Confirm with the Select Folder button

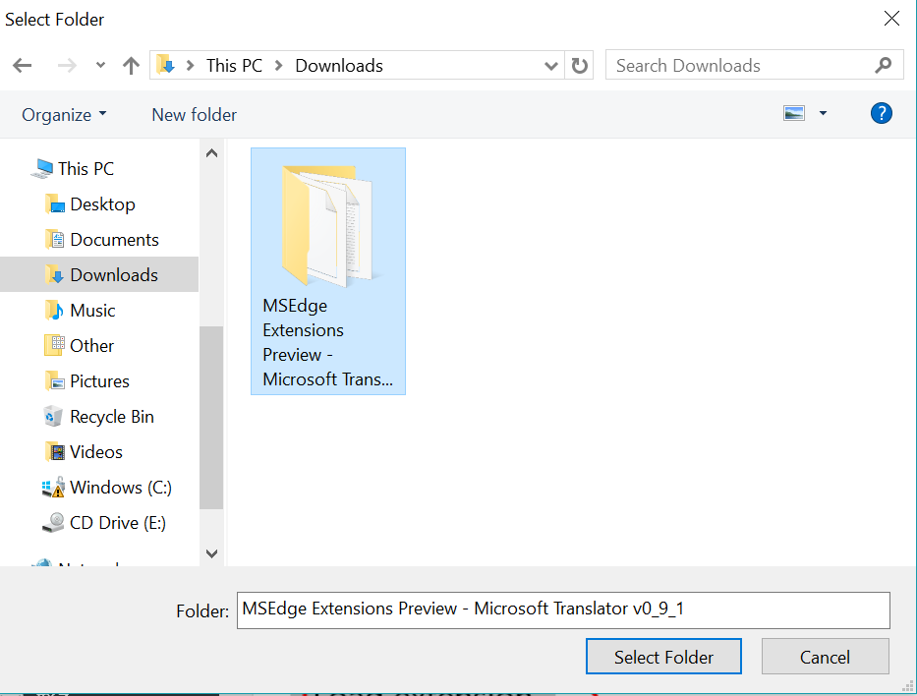[663, 657]
